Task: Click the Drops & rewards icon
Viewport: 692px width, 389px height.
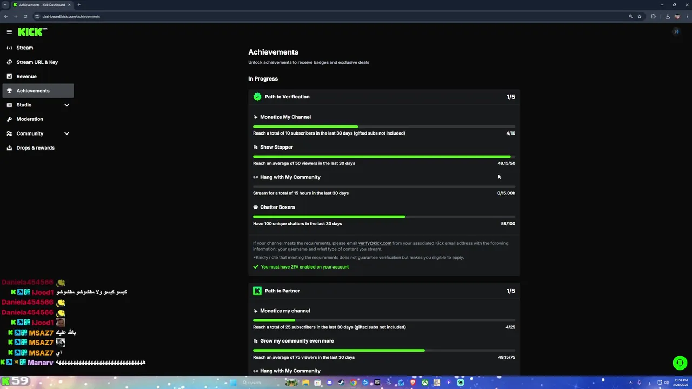Action: point(9,147)
